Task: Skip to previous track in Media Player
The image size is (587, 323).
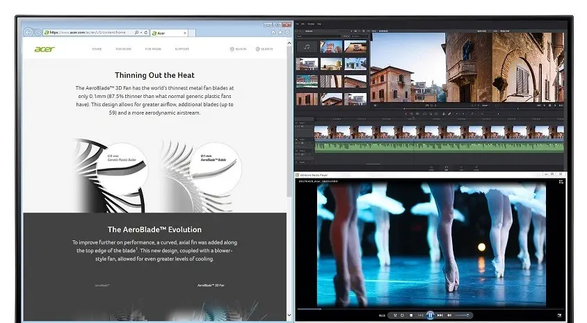Action: [x=420, y=315]
